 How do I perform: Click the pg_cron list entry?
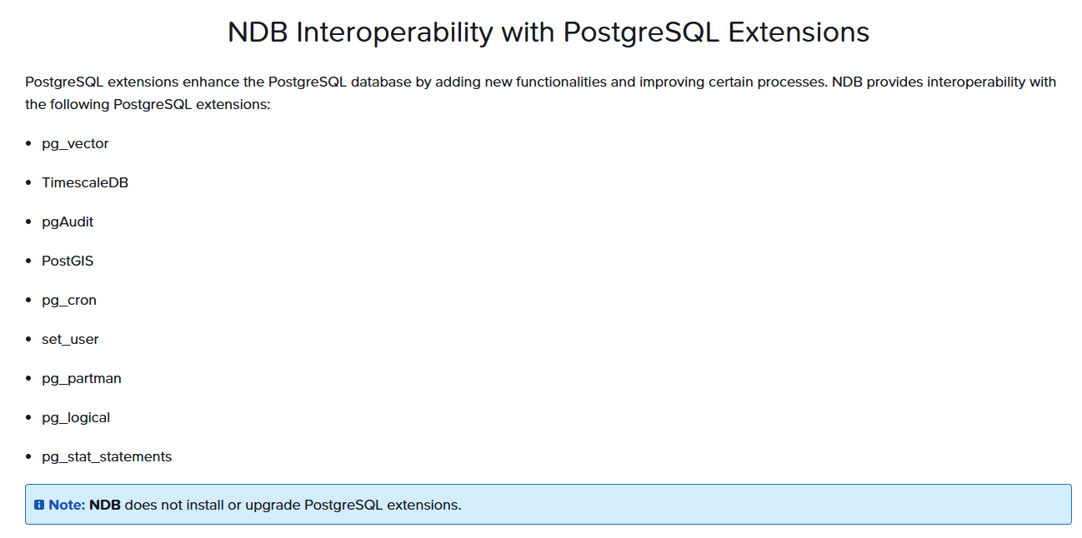pyautogui.click(x=69, y=300)
